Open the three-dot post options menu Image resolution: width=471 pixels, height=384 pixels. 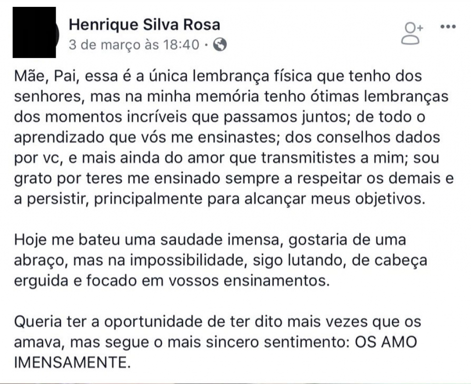point(448,27)
